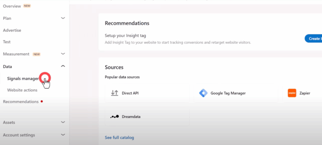
Task: Select Signals manager in sidebar
Action: tap(23, 79)
